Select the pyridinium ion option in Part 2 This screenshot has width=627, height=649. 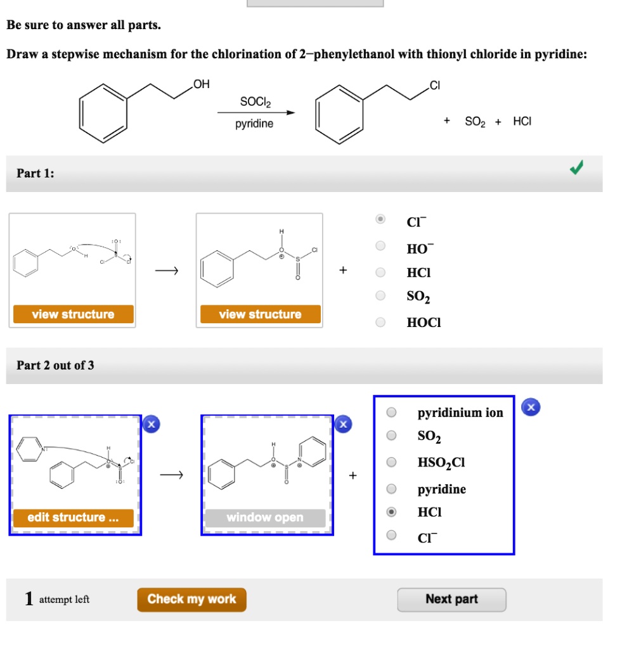coord(391,412)
